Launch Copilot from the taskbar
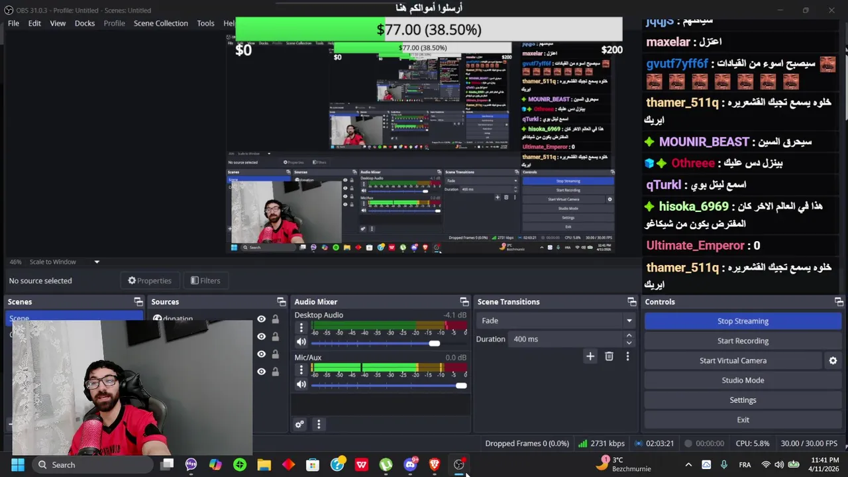Viewport: 848px width, 477px height. pyautogui.click(x=215, y=465)
